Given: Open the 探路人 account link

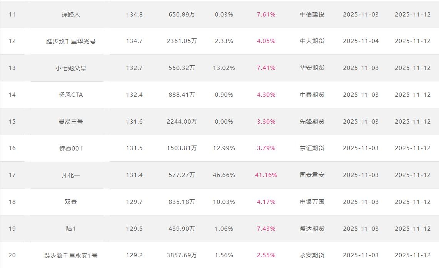Looking at the screenshot, I should coord(71,15).
